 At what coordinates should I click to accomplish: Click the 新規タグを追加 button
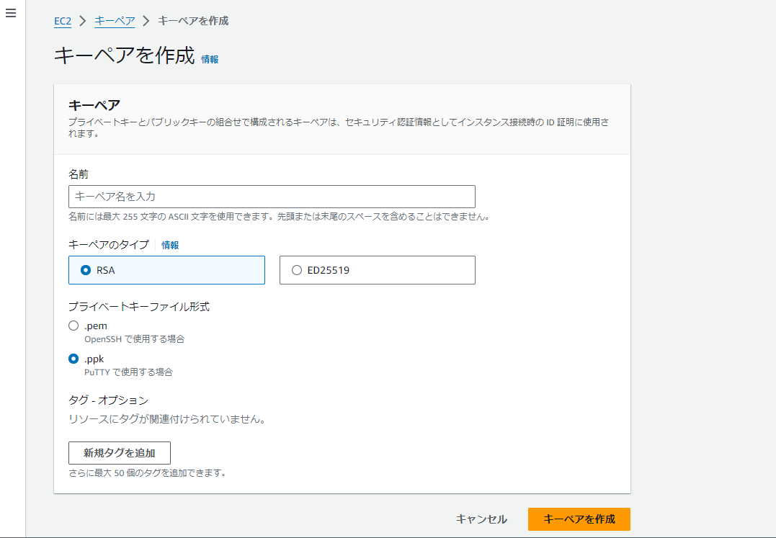point(120,453)
